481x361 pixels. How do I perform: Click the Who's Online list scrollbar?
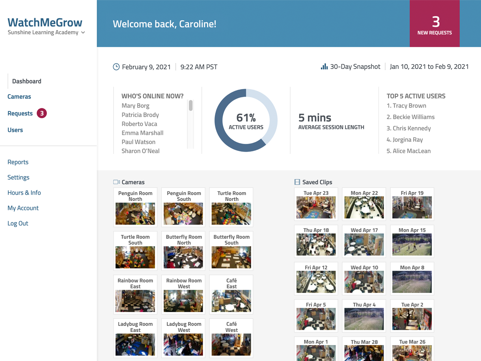[190, 106]
